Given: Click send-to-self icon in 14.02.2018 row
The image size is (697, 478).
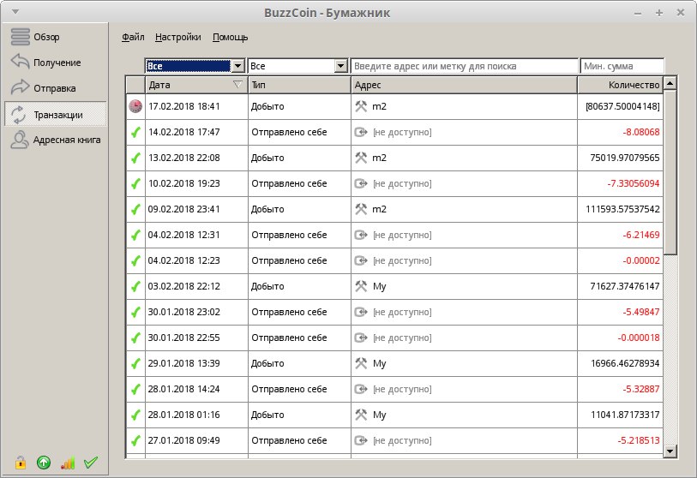Looking at the screenshot, I should tap(361, 132).
